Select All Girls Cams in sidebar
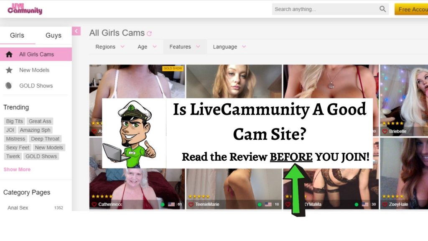Viewport: 428px width, 241px height. [36, 54]
